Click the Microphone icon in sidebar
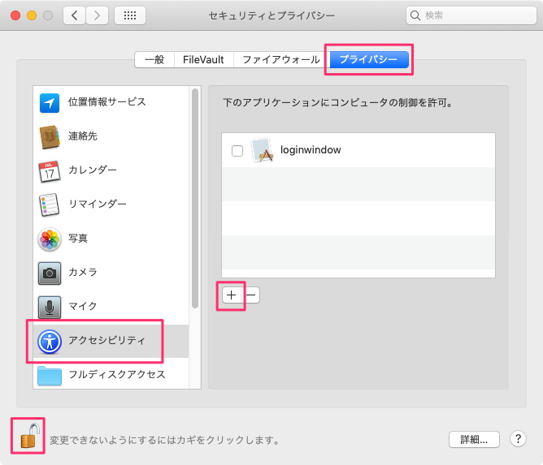 tap(50, 307)
